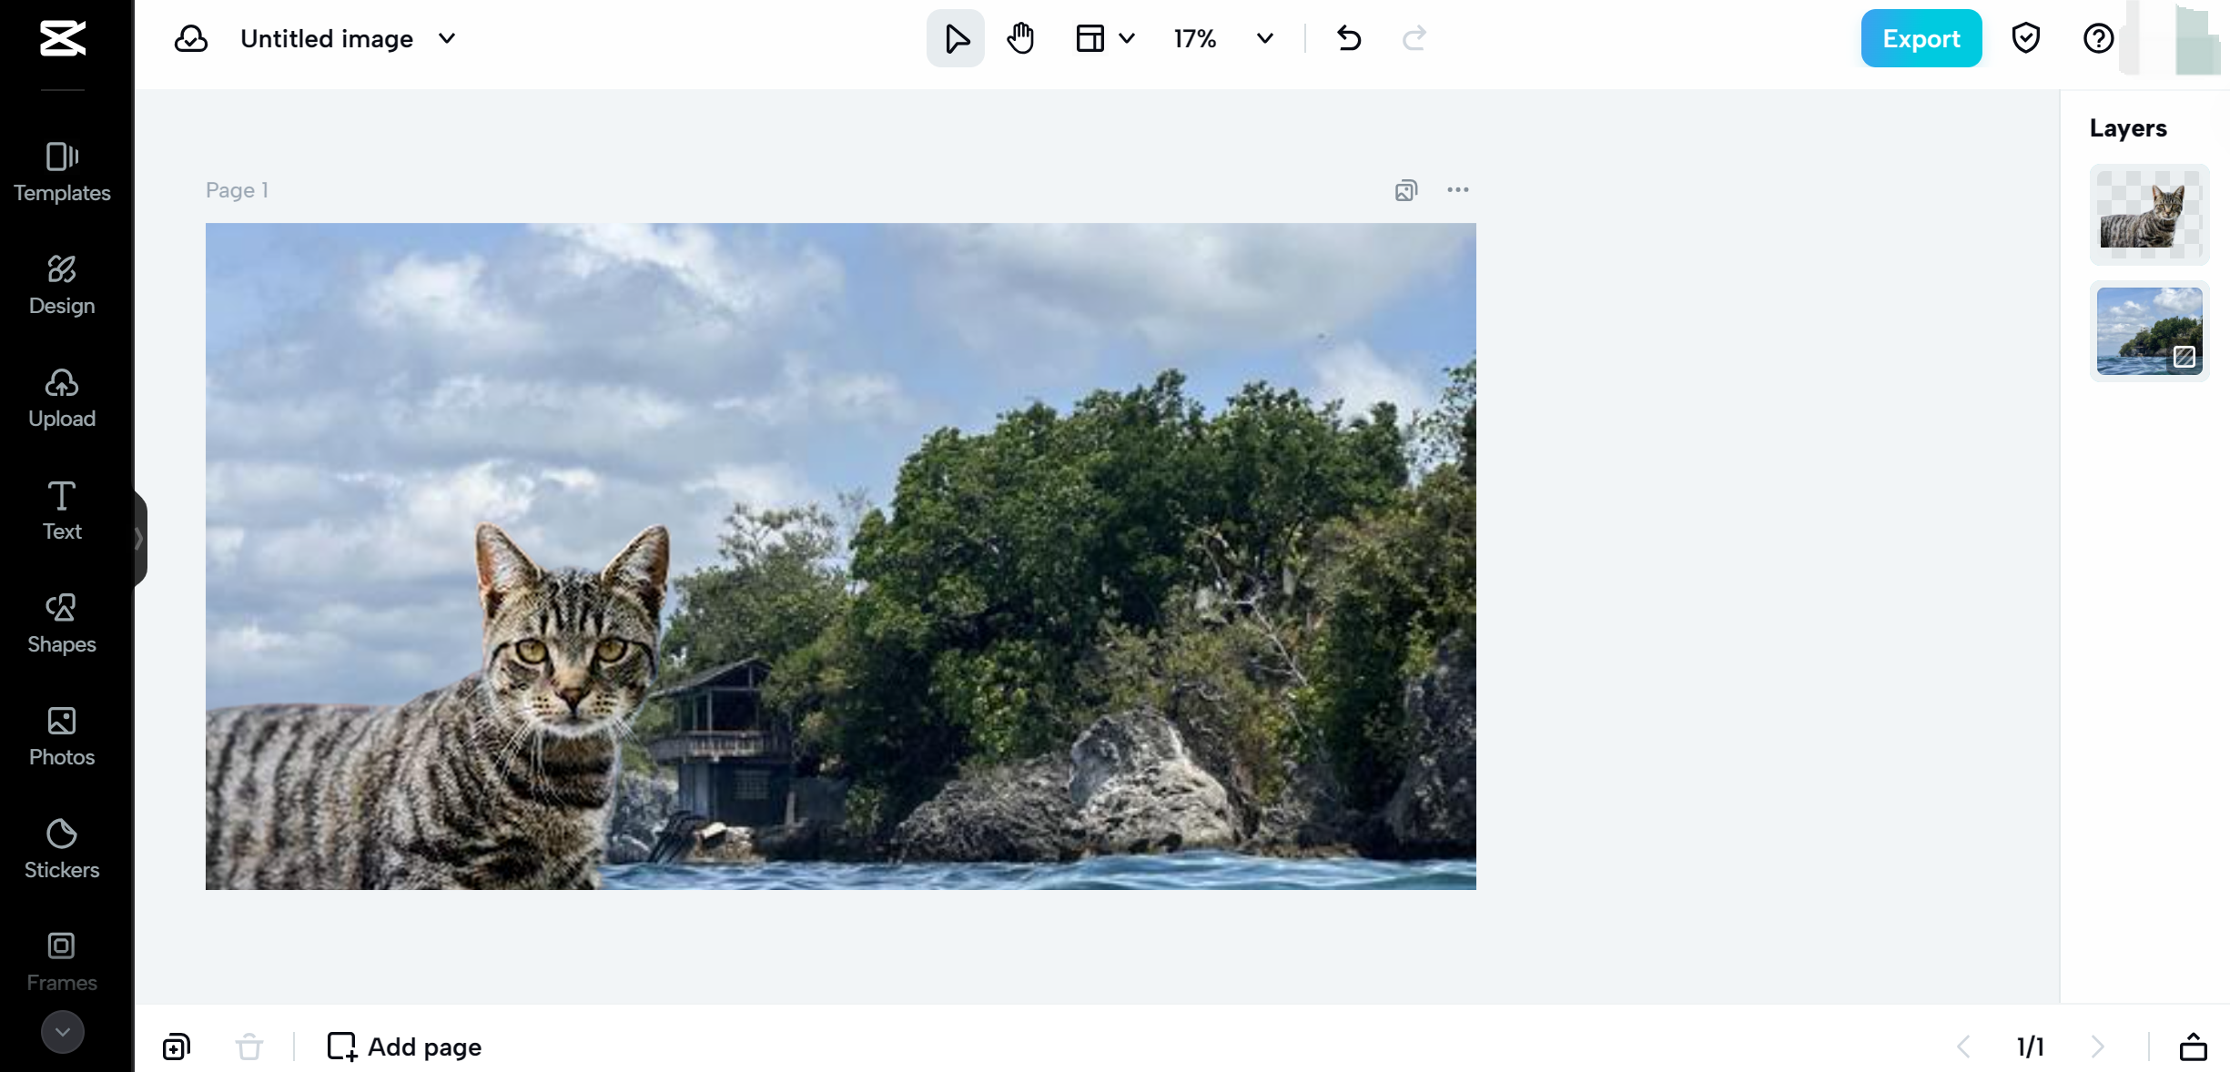Expand the layout grid dropdown arrow
Viewport: 2230px width, 1072px height.
[x=1127, y=38]
